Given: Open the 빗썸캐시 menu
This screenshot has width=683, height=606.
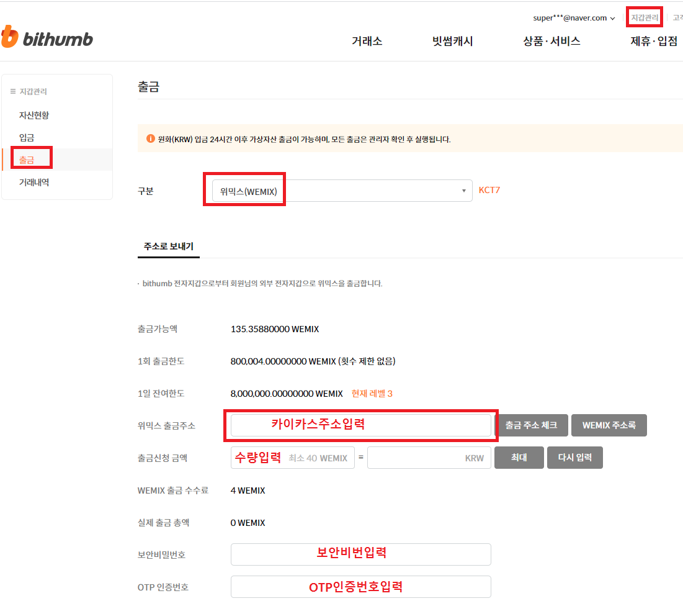Looking at the screenshot, I should click(x=452, y=41).
